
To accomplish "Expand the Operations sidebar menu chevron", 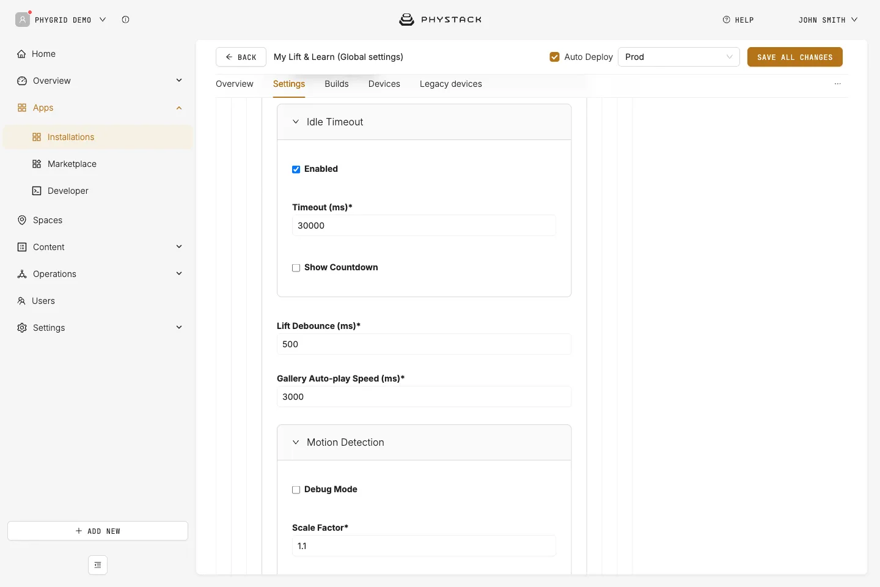I will [179, 273].
